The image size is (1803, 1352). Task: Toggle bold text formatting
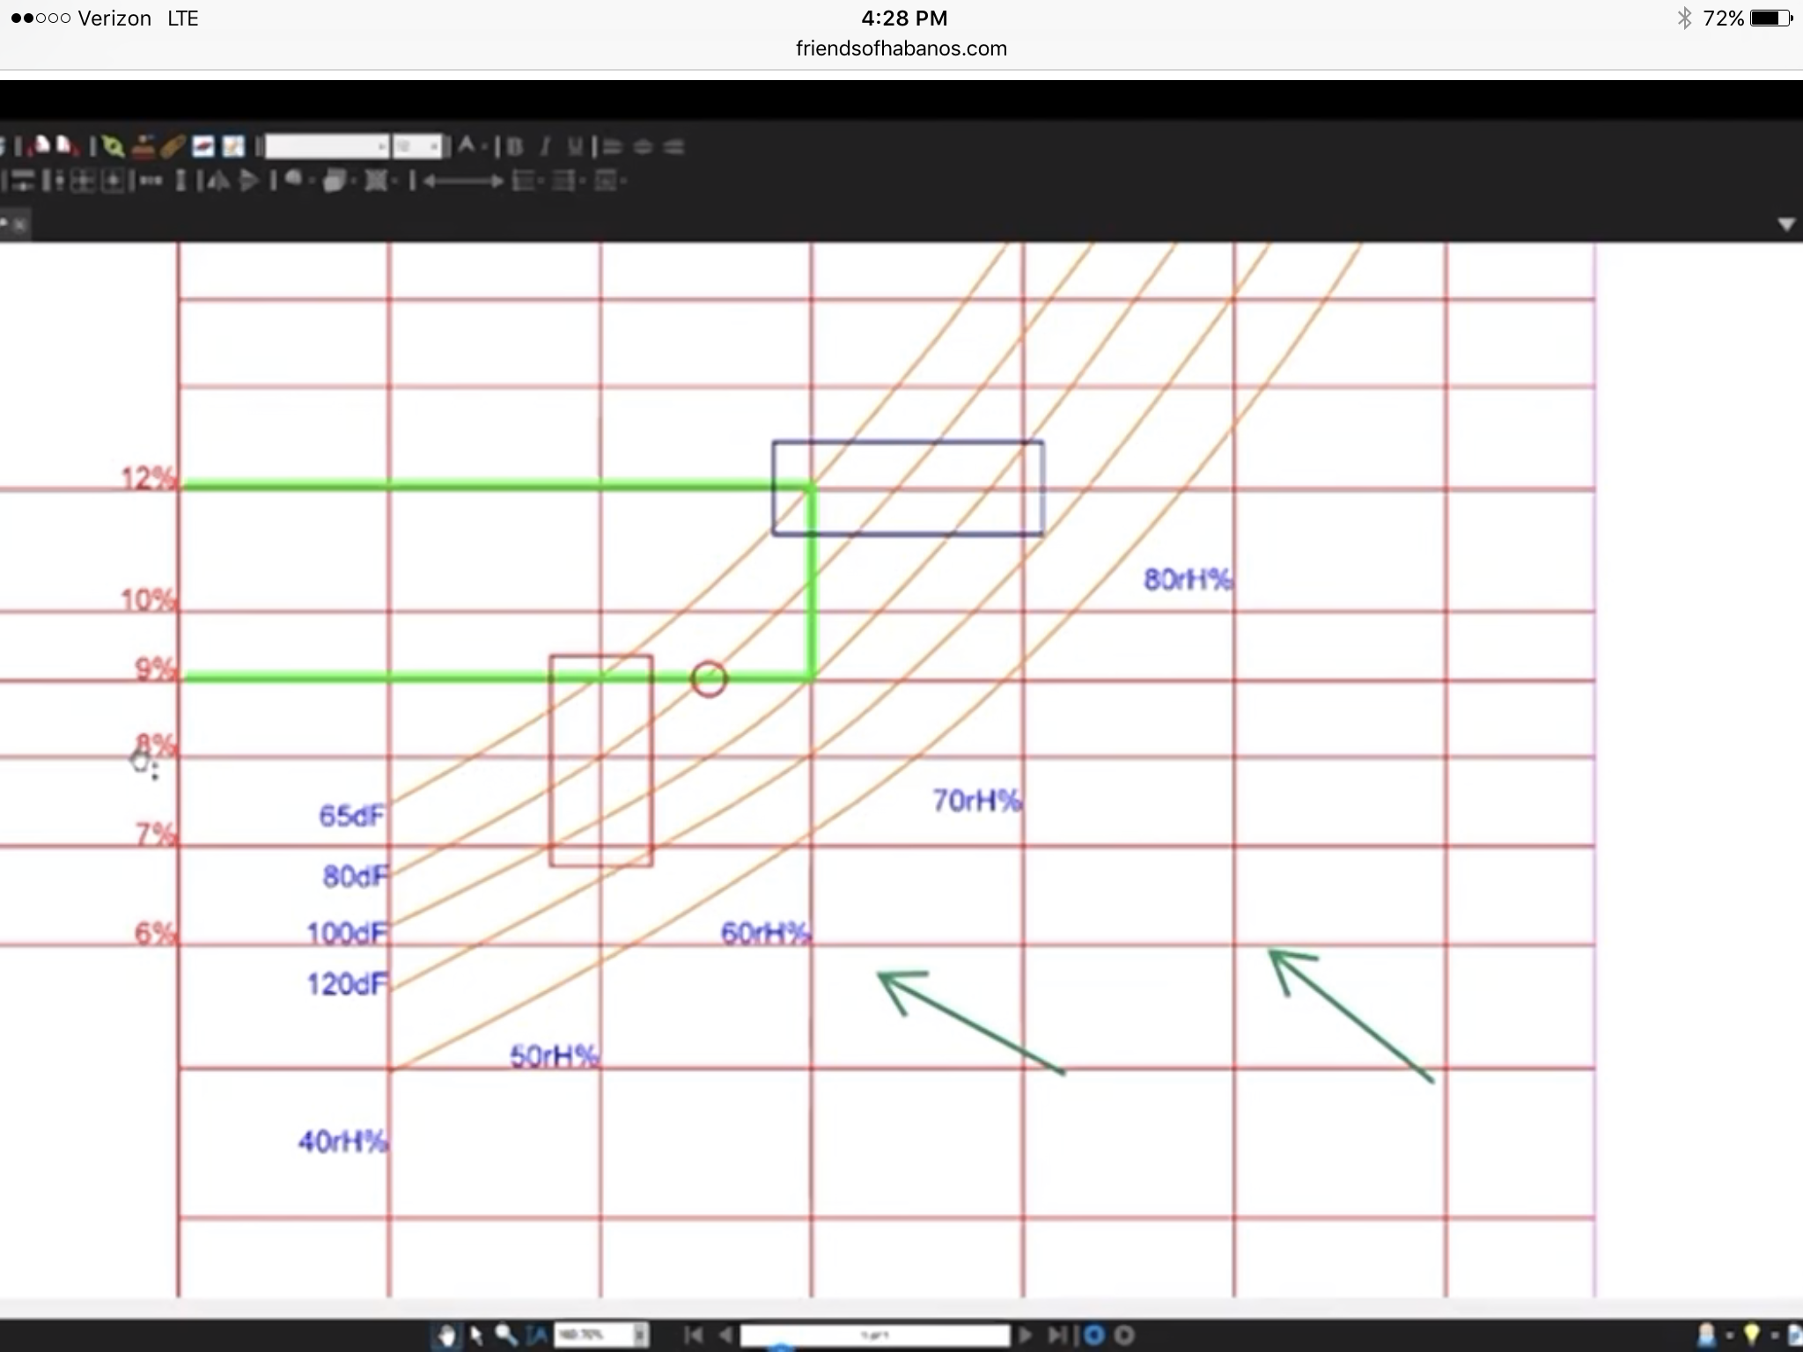pos(515,146)
